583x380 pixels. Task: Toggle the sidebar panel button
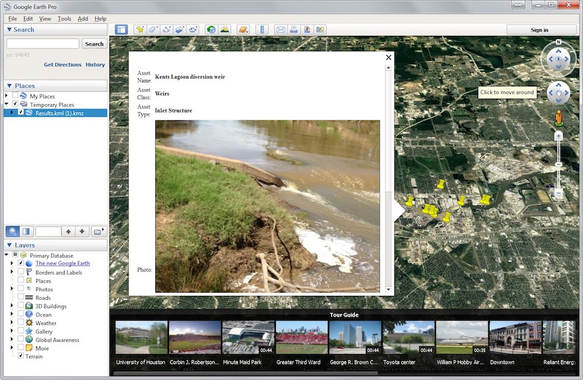pyautogui.click(x=121, y=30)
